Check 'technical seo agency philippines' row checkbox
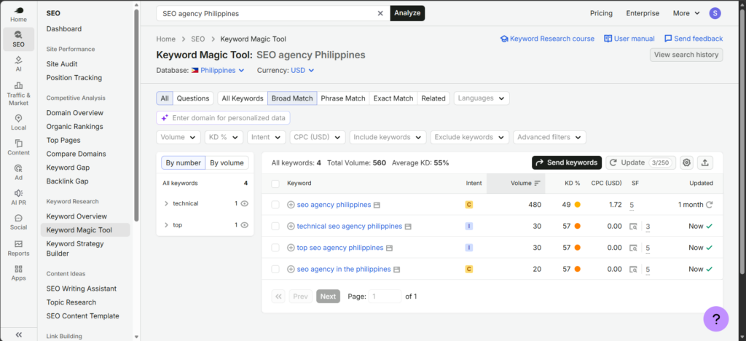 click(275, 227)
